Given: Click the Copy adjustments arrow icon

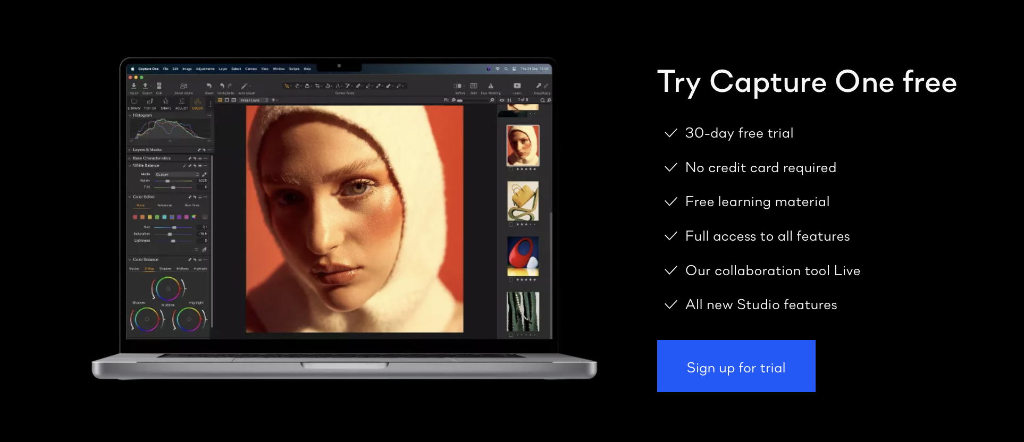Looking at the screenshot, I should pos(539,86).
